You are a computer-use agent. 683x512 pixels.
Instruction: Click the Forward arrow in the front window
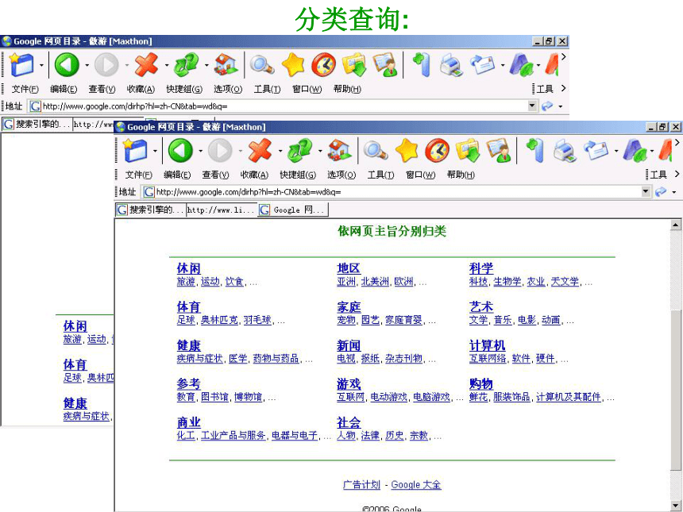pos(220,151)
